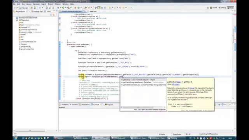The width and height of the screenshot is (249, 140).
Task: Open the Android Virtual Device Manager icon
Action: (35, 8)
